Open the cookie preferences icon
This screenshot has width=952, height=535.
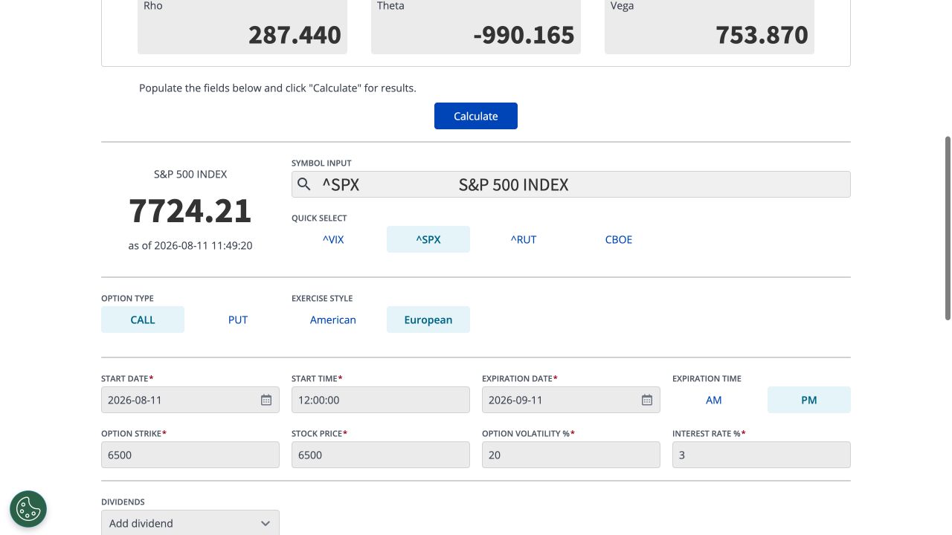[28, 509]
